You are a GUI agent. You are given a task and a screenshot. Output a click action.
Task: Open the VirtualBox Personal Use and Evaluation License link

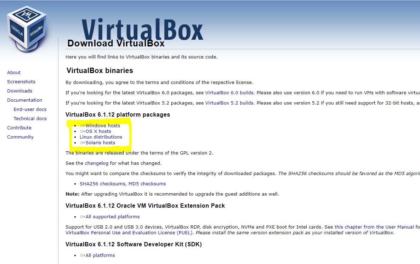[x=129, y=233]
